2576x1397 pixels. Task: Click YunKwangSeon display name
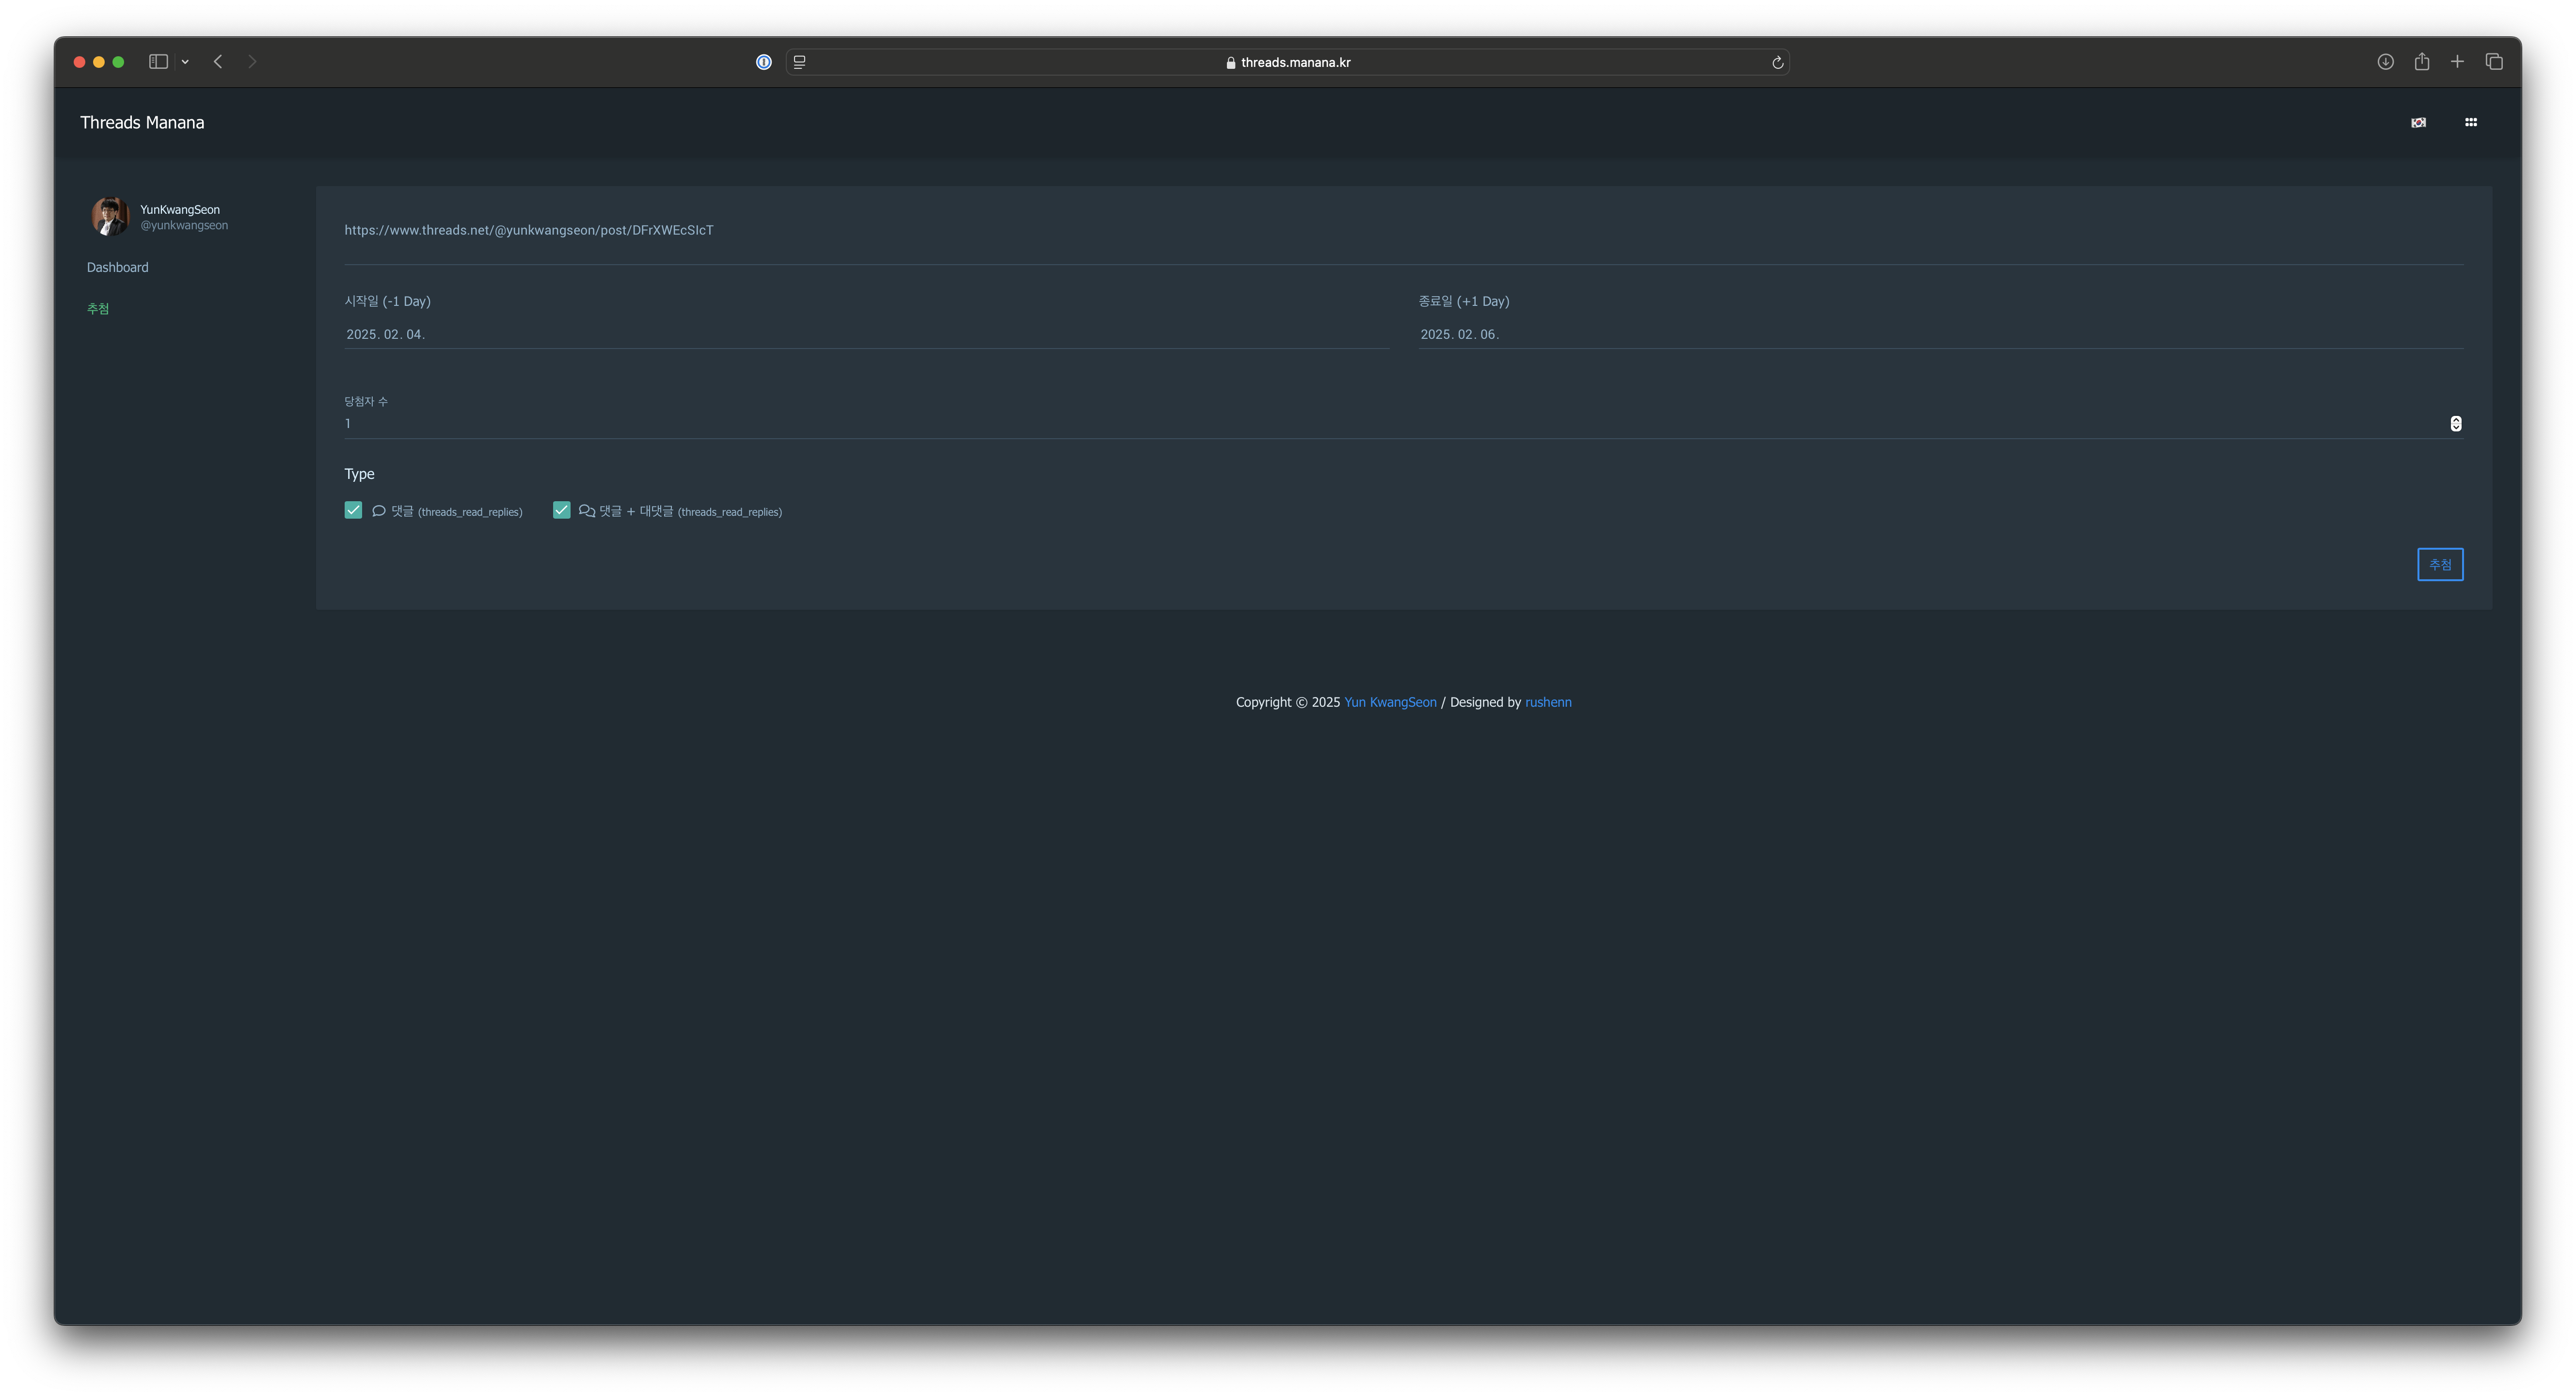[180, 209]
